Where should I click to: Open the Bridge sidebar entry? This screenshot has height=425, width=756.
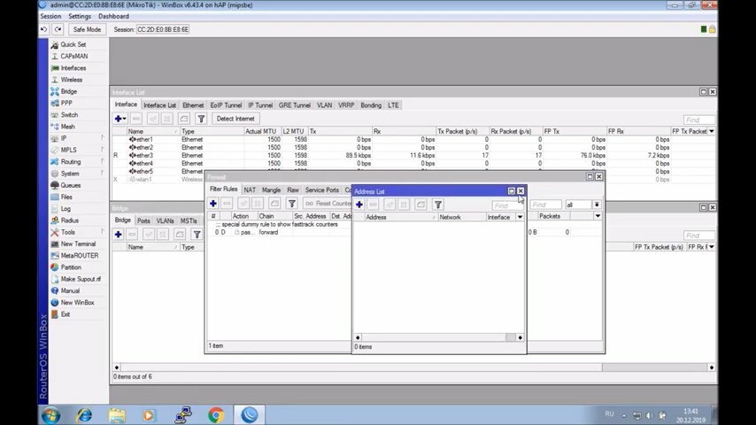click(68, 91)
